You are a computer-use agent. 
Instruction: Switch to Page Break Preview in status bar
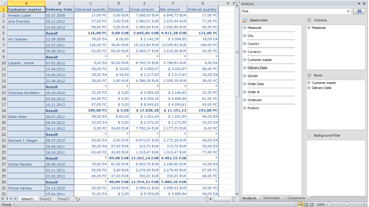[x=311, y=204]
